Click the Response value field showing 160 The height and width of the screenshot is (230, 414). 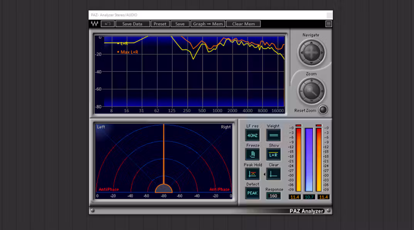[x=273, y=196]
